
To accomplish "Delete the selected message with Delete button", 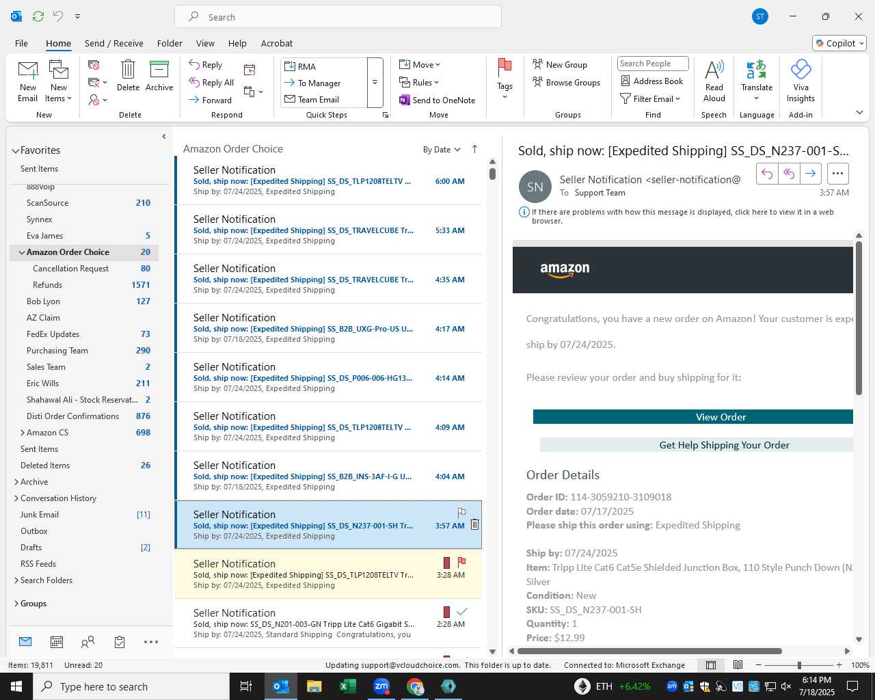I will [128, 75].
